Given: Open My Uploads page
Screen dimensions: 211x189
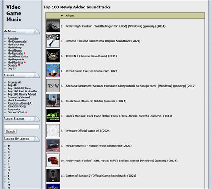Looking at the screenshot, I should pos(15,53).
